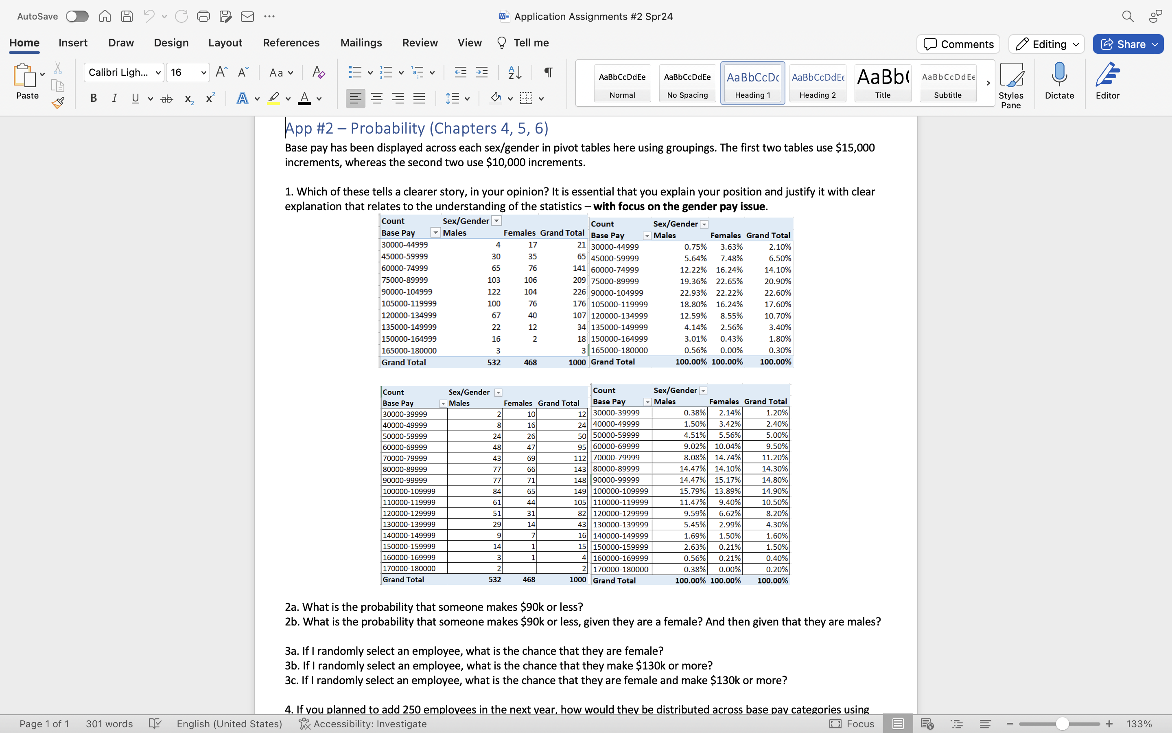Screen dimensions: 1172x733
Task: Open the font name dropdown
Action: click(x=158, y=73)
